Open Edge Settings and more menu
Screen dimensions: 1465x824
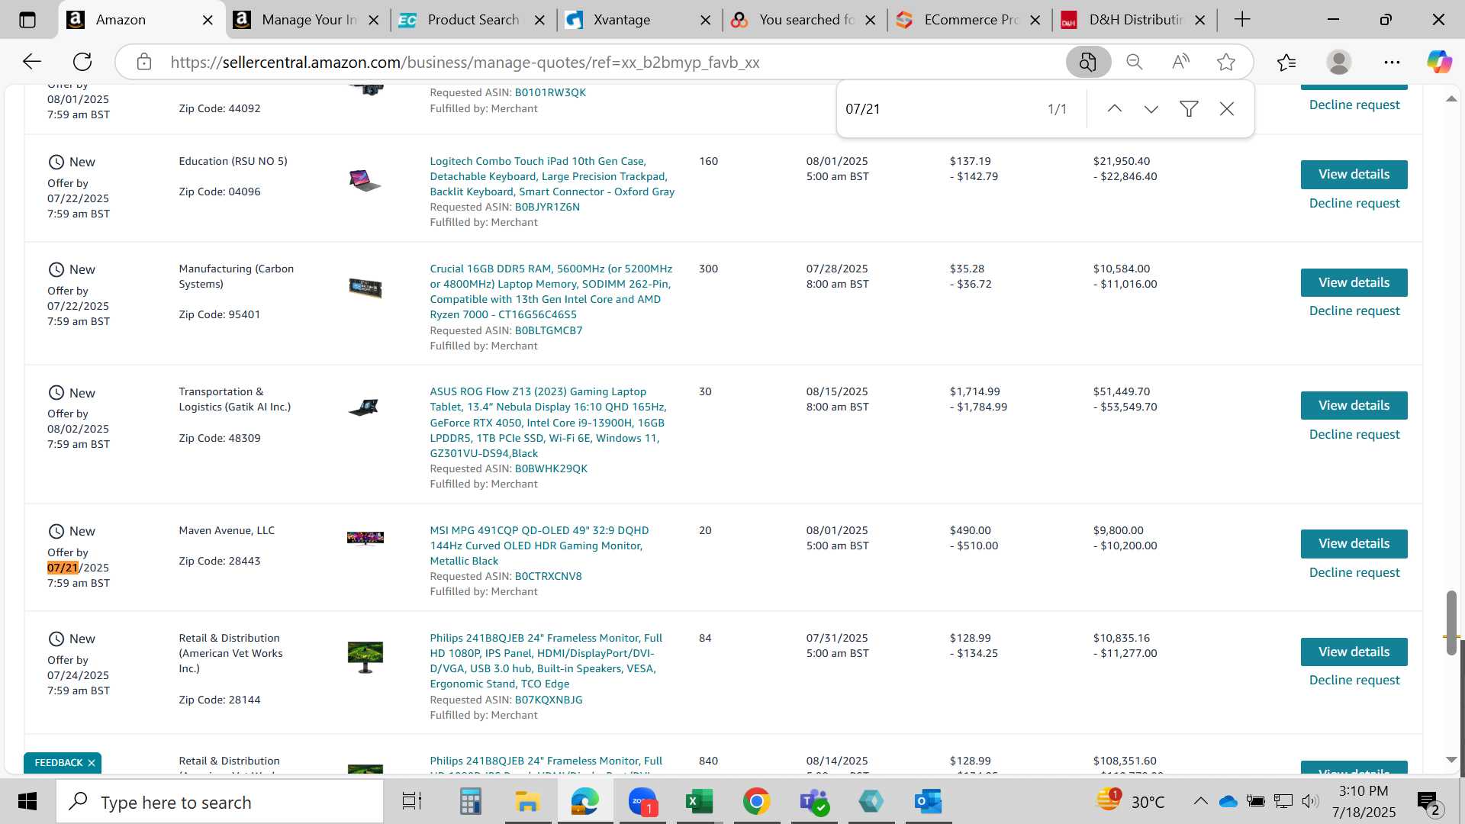1392,62
